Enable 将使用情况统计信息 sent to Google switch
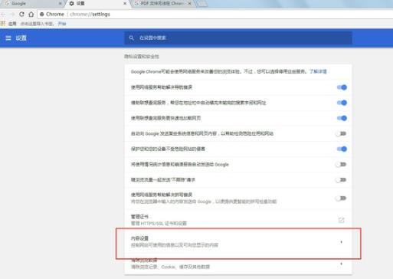Viewport: 393px width, 279px height. point(341,164)
